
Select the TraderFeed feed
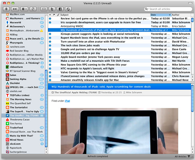coord(23,127)
